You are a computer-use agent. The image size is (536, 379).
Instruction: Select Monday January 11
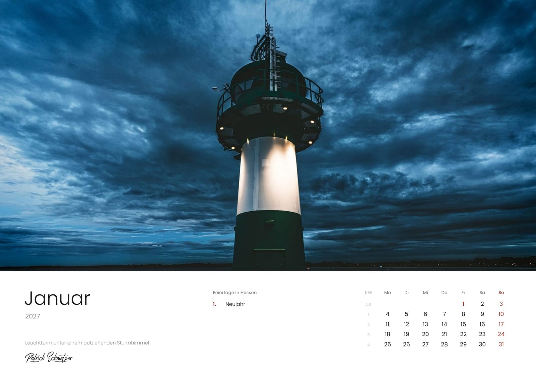tap(388, 324)
